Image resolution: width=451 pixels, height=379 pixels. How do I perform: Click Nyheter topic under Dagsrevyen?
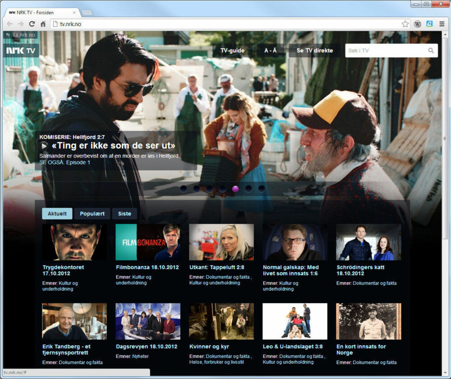tap(140, 356)
